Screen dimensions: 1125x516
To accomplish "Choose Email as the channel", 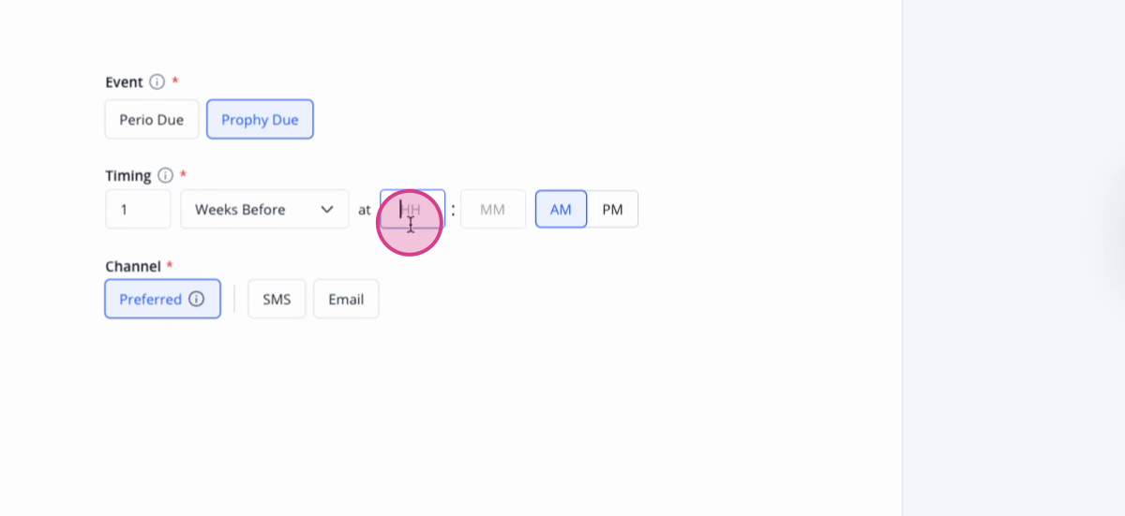I will coord(346,300).
